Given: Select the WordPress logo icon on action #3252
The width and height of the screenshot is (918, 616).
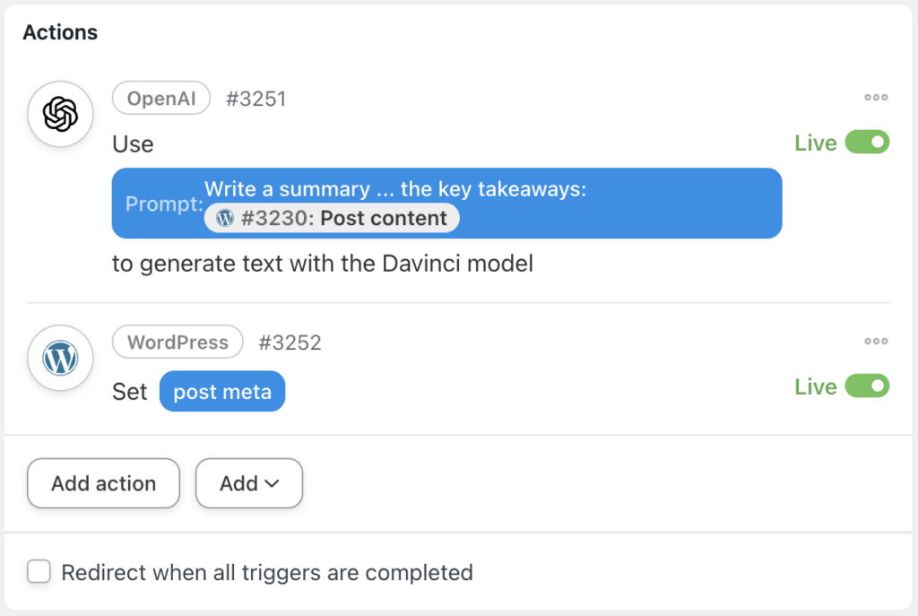Looking at the screenshot, I should (x=60, y=357).
